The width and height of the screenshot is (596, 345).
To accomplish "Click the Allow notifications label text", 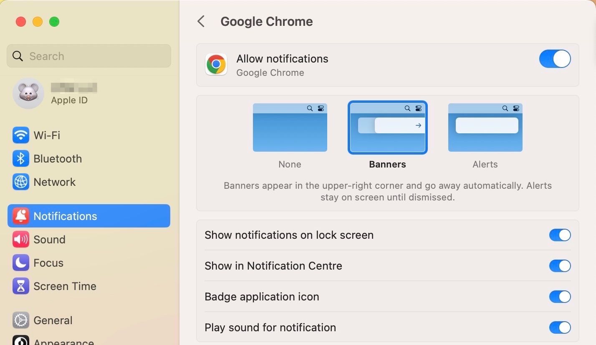I will tap(283, 59).
